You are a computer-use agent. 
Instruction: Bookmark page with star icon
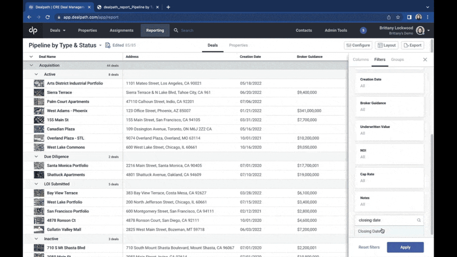(x=398, y=17)
